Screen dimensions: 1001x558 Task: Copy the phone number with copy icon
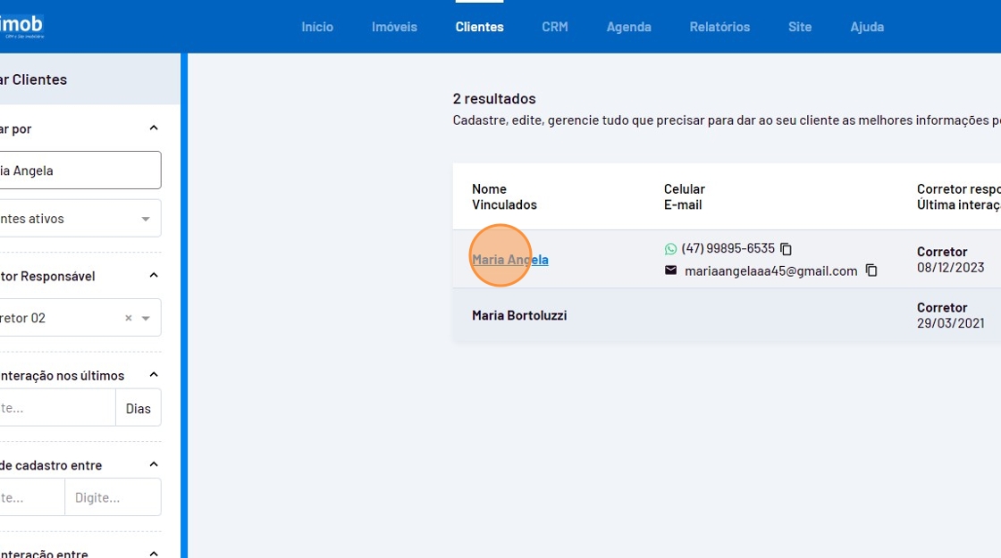[x=786, y=249]
